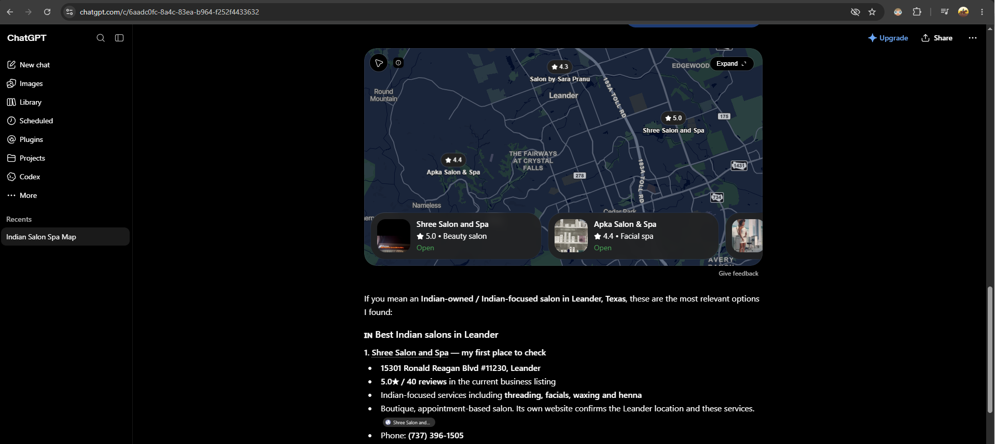Open the browser media controls icon

pyautogui.click(x=945, y=12)
